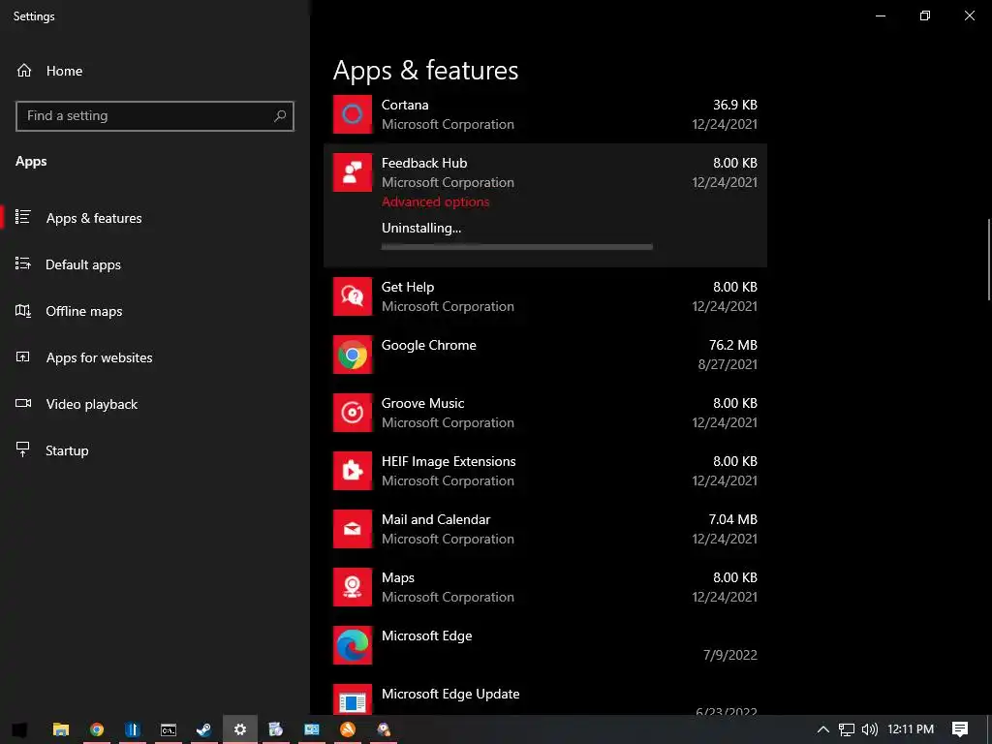The height and width of the screenshot is (744, 992).
Task: Click the Cortana app icon
Action: click(x=353, y=114)
